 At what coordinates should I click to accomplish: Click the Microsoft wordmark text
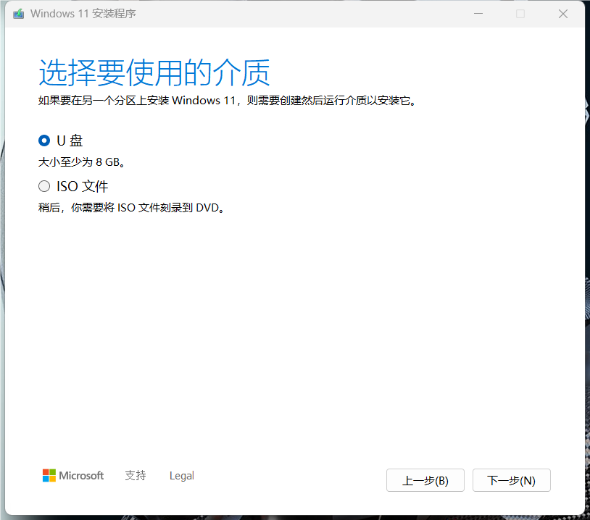(81, 476)
